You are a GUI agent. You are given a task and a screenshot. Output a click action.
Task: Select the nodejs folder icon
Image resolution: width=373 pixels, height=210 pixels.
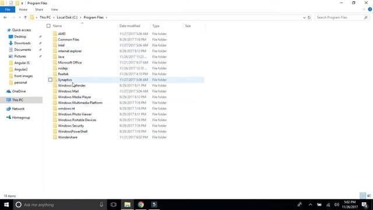[55, 68]
